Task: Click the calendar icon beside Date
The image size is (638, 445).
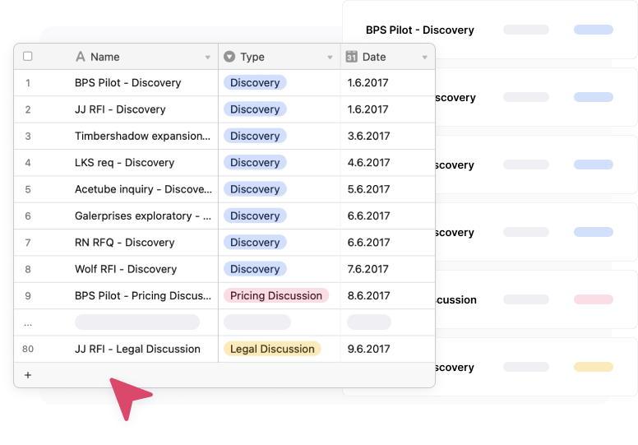Action: (351, 57)
